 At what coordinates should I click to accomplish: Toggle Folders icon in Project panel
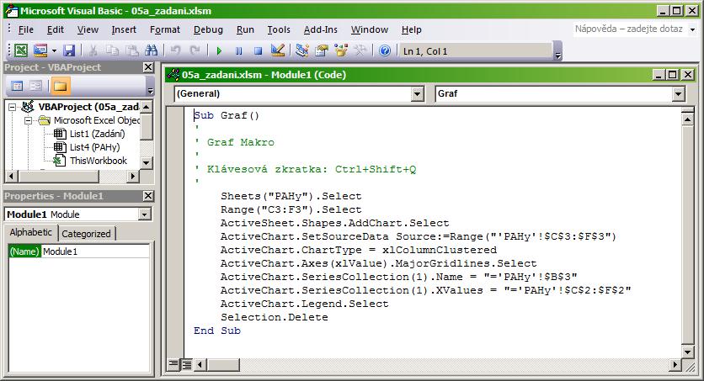[60, 86]
